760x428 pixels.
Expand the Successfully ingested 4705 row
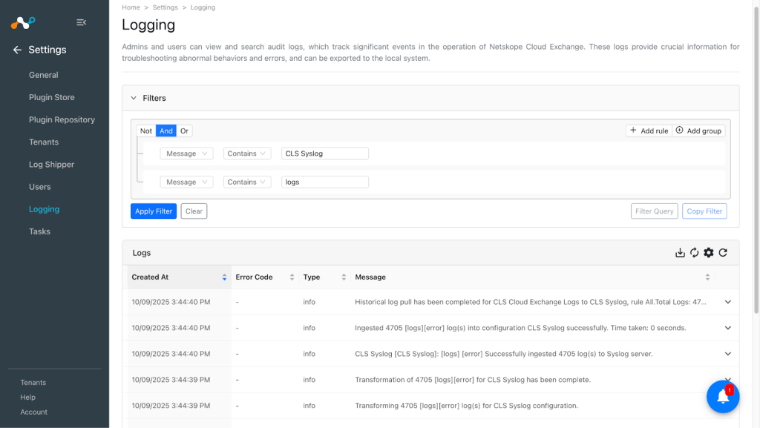(x=727, y=354)
